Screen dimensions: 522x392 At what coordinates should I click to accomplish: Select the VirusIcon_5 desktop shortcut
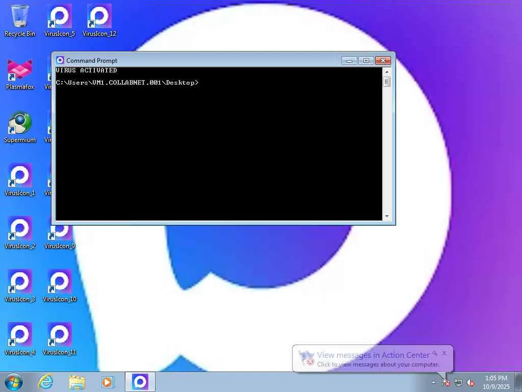[60, 20]
